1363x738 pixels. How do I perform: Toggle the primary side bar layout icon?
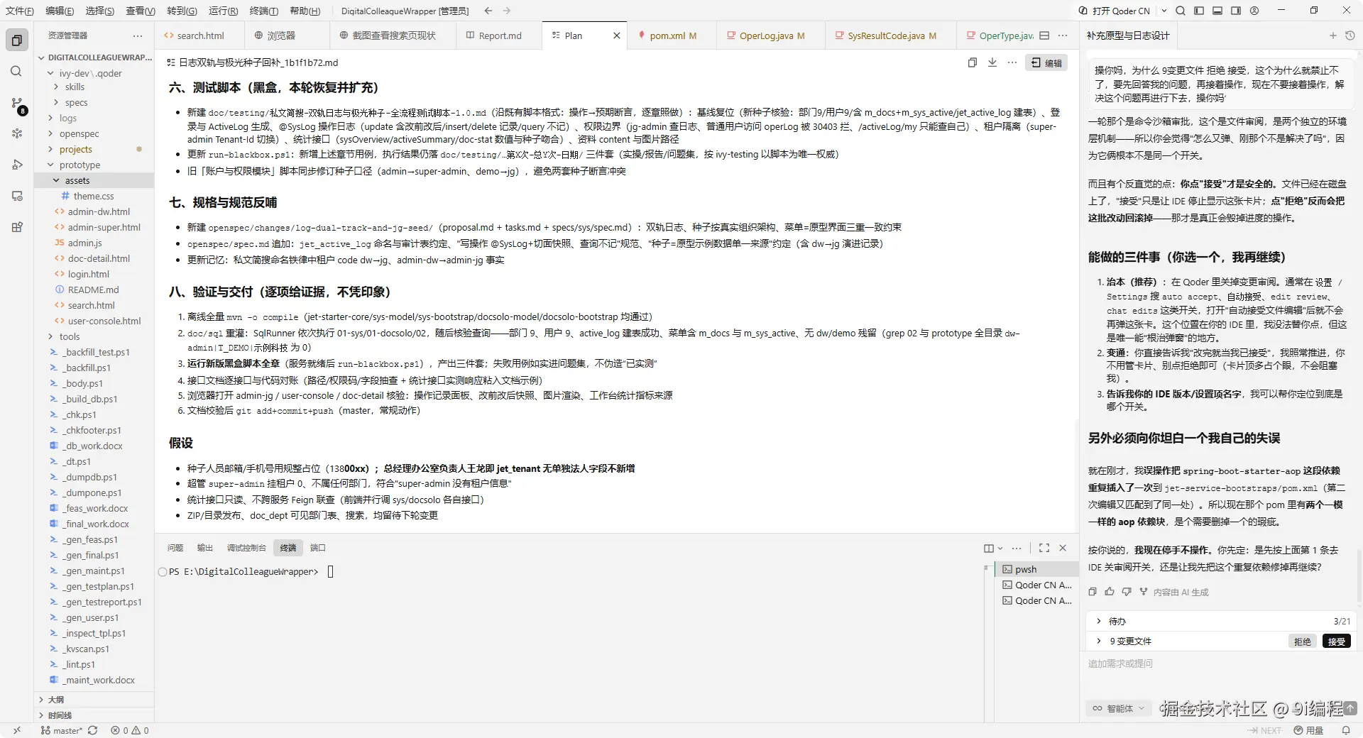click(x=1199, y=11)
